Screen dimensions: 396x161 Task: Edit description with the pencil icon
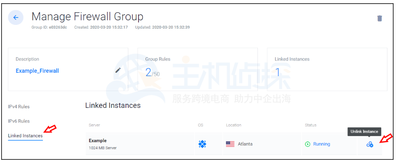pos(118,70)
